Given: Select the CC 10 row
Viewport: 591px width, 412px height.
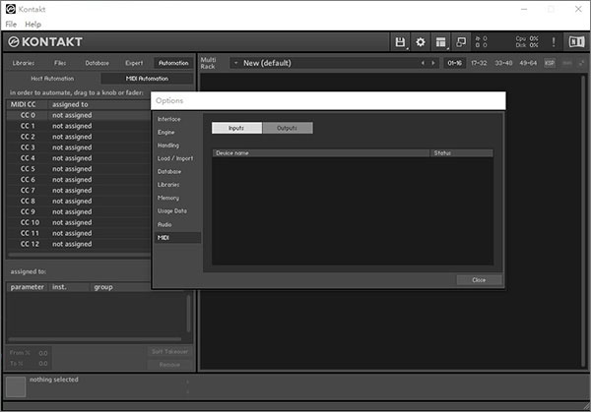Looking at the screenshot, I should click(79, 223).
